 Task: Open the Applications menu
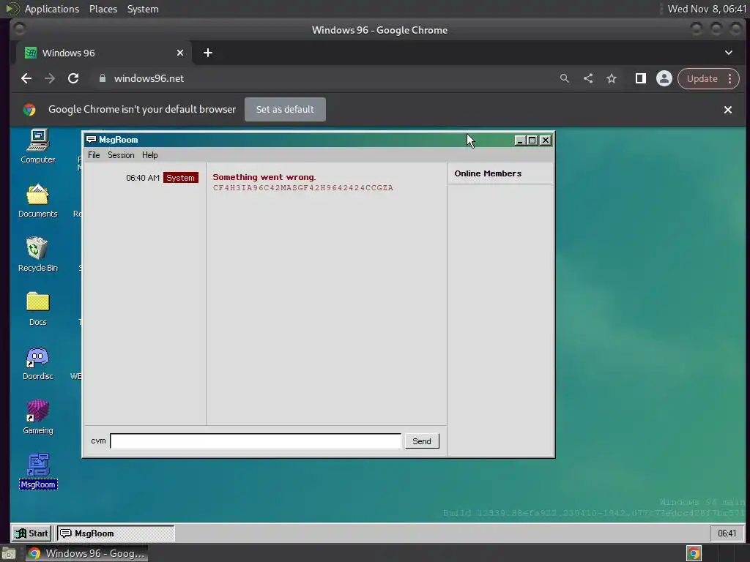coord(52,9)
